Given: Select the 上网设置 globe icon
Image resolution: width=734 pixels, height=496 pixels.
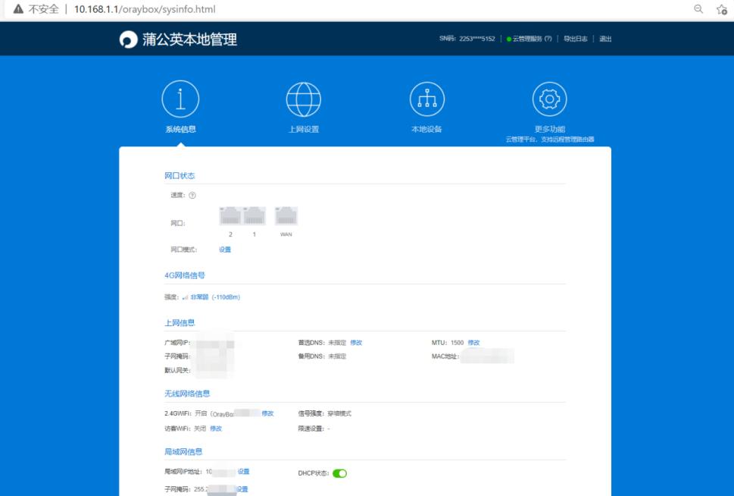Looking at the screenshot, I should (x=305, y=99).
